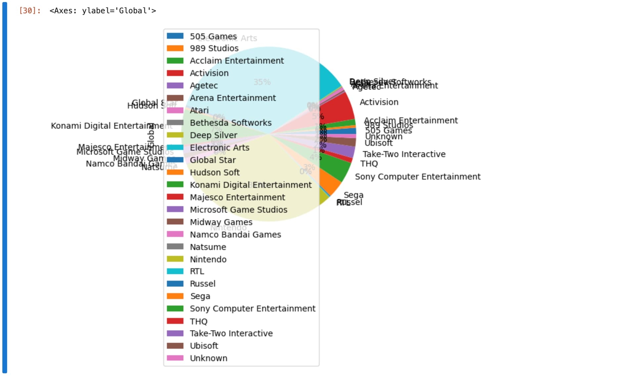Click the 505 Games blue legend swatch
This screenshot has width=635, height=378.
pos(175,36)
